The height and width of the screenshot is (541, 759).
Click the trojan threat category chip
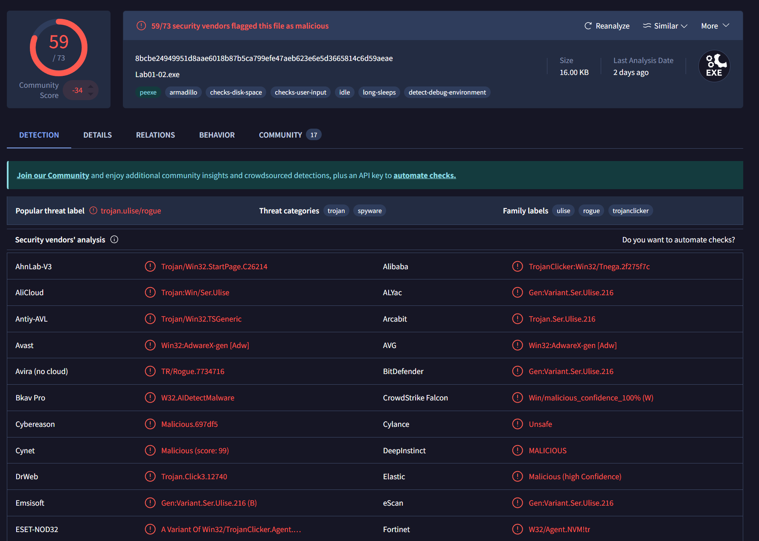click(336, 211)
